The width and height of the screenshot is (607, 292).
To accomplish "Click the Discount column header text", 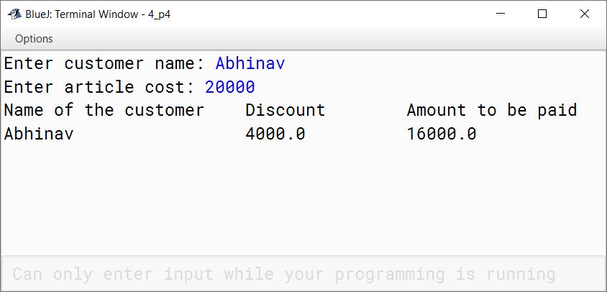I will click(286, 110).
